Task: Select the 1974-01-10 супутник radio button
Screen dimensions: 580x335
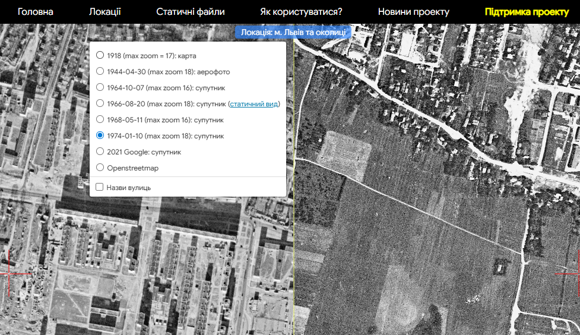Action: point(100,135)
